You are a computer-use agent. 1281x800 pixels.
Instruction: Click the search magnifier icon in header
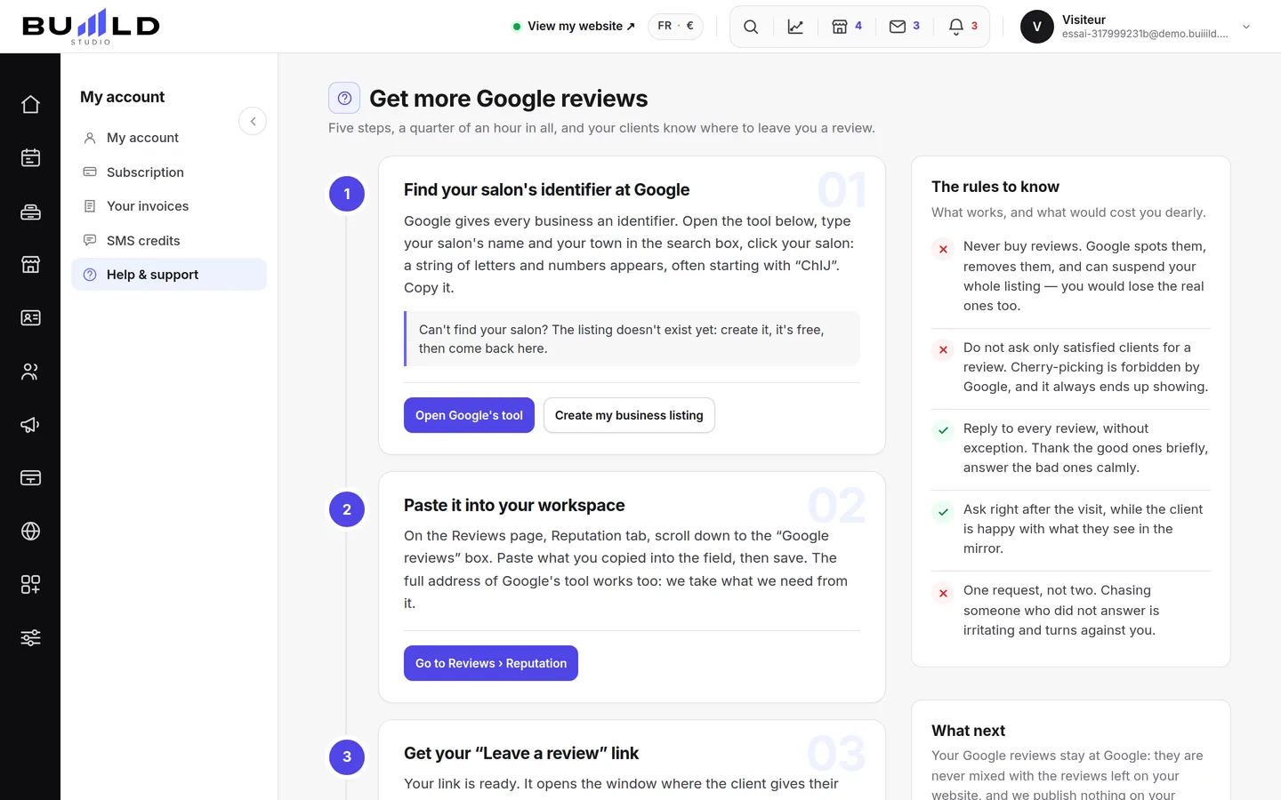(751, 27)
